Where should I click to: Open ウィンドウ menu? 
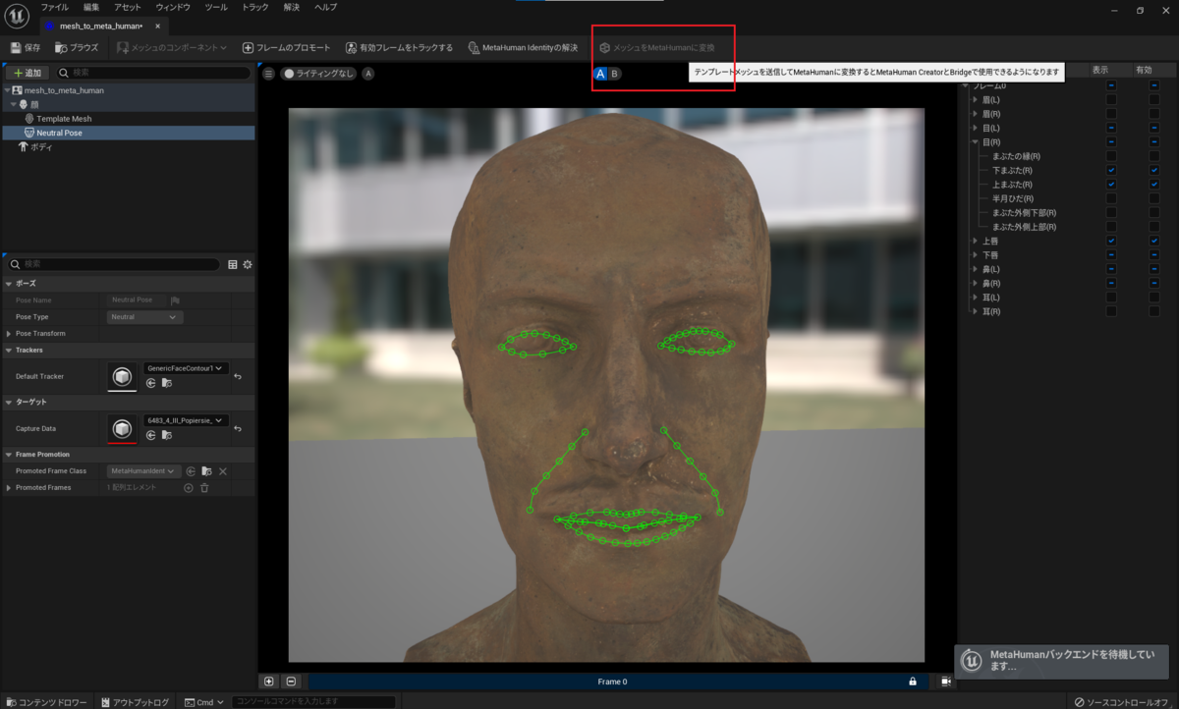[x=173, y=7]
